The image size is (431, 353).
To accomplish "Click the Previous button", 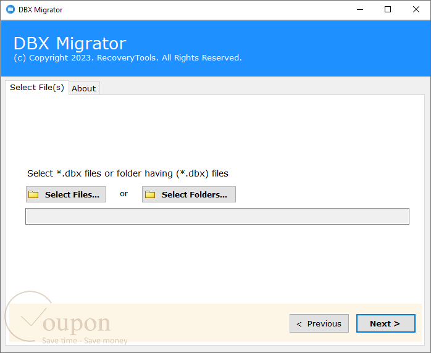I will click(x=319, y=323).
